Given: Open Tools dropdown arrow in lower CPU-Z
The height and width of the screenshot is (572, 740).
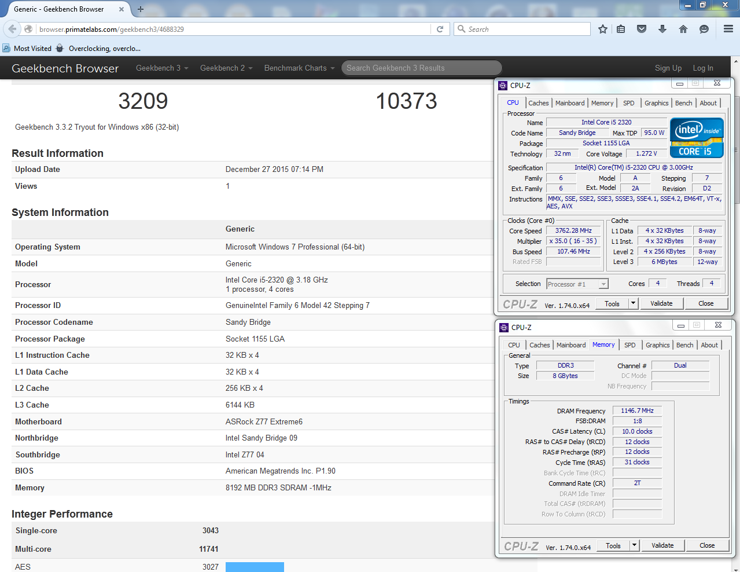Looking at the screenshot, I should coord(634,545).
